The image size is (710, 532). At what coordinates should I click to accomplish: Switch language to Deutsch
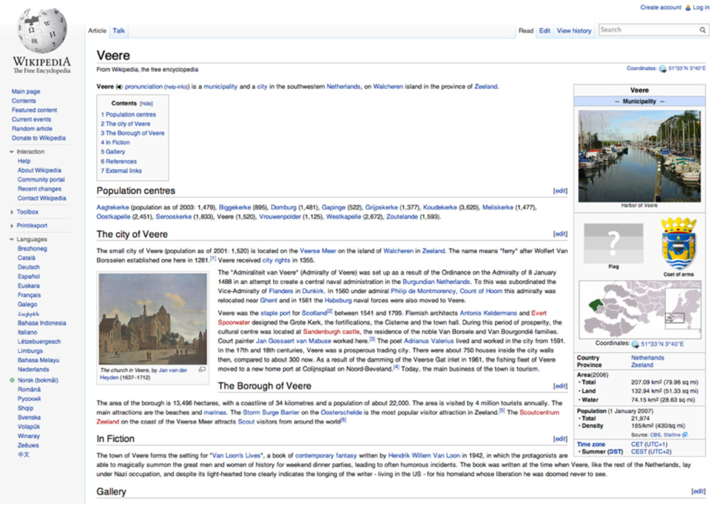pos(28,267)
